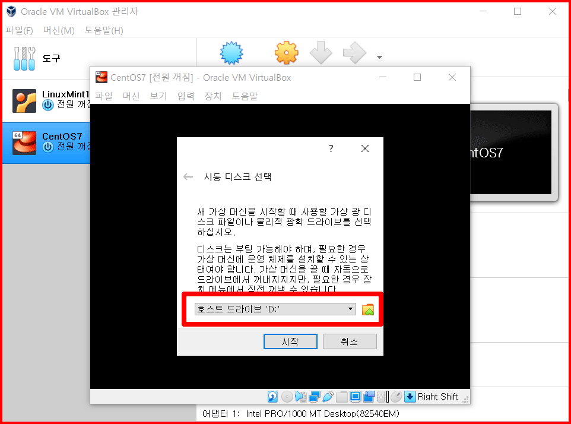Open the 보기 menu in the CentOS7 window
This screenshot has width=571, height=424.
[158, 96]
